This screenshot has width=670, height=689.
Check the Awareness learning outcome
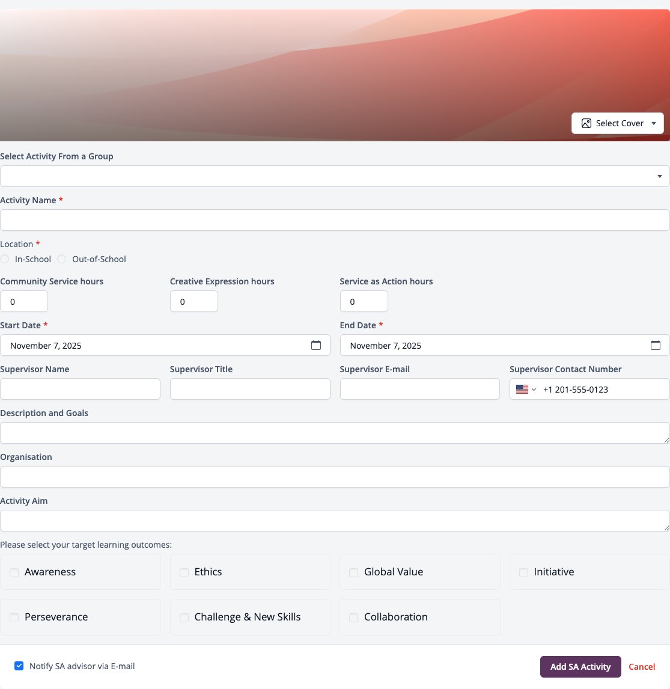tap(14, 572)
